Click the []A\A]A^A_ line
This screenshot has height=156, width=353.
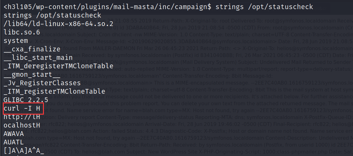24,151
